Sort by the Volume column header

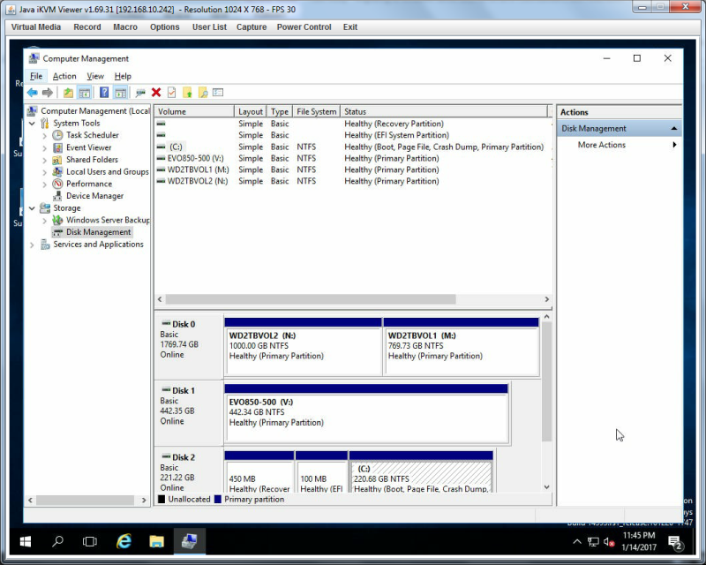point(194,111)
